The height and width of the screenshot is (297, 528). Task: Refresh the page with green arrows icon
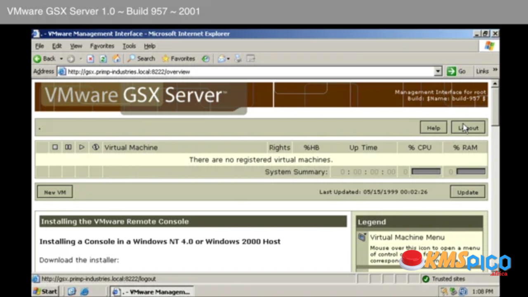coord(104,59)
